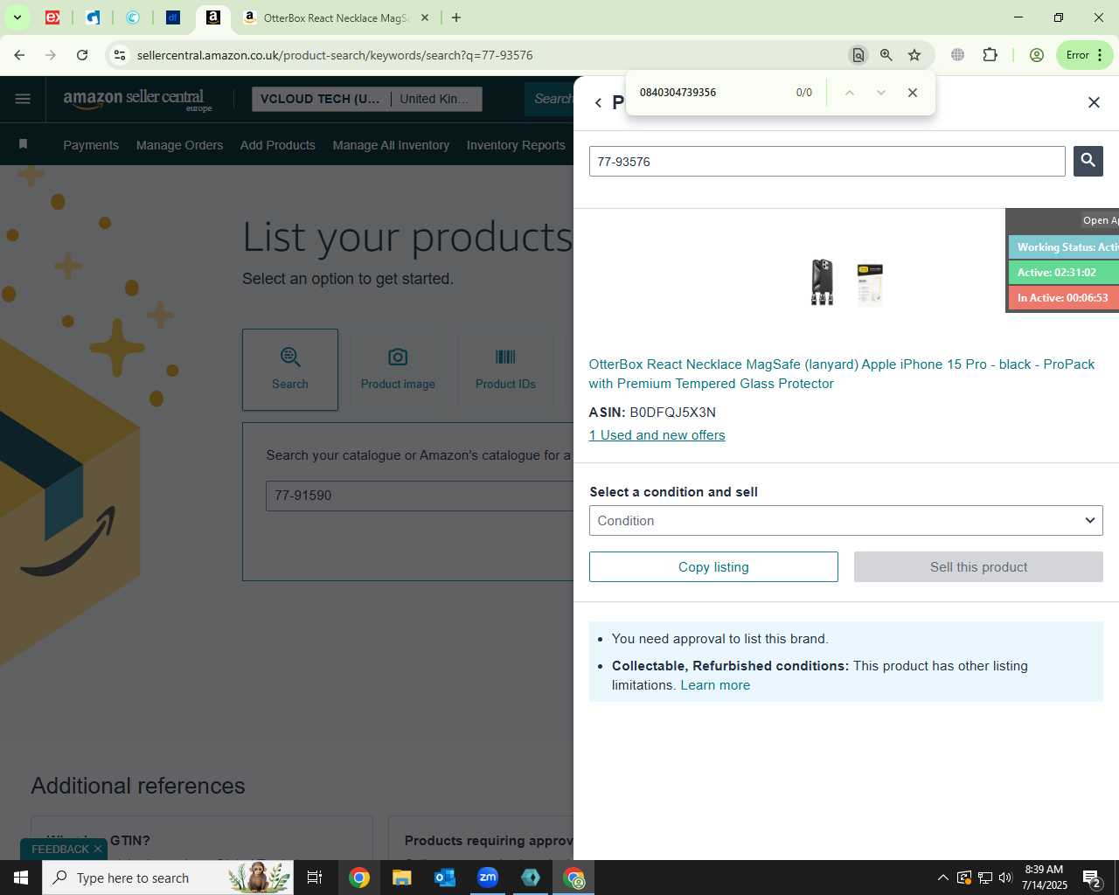This screenshot has height=895, width=1119.
Task: Navigate back in the browser
Action: click(x=19, y=55)
